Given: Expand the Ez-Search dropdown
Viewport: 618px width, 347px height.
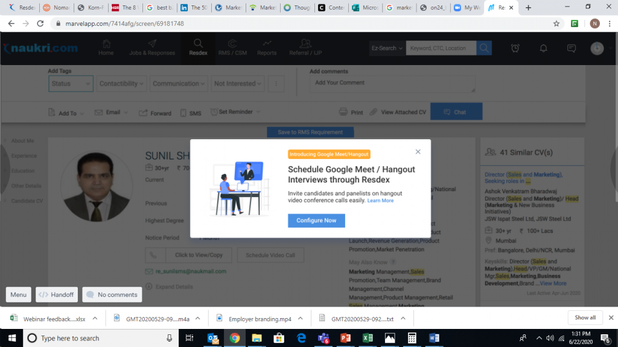Looking at the screenshot, I should tap(387, 48).
